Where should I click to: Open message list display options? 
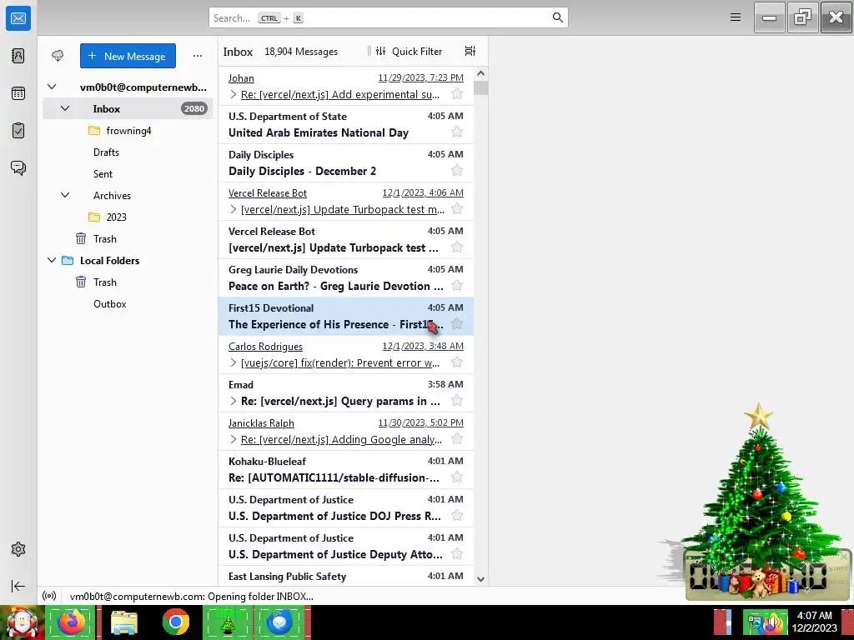pyautogui.click(x=470, y=51)
